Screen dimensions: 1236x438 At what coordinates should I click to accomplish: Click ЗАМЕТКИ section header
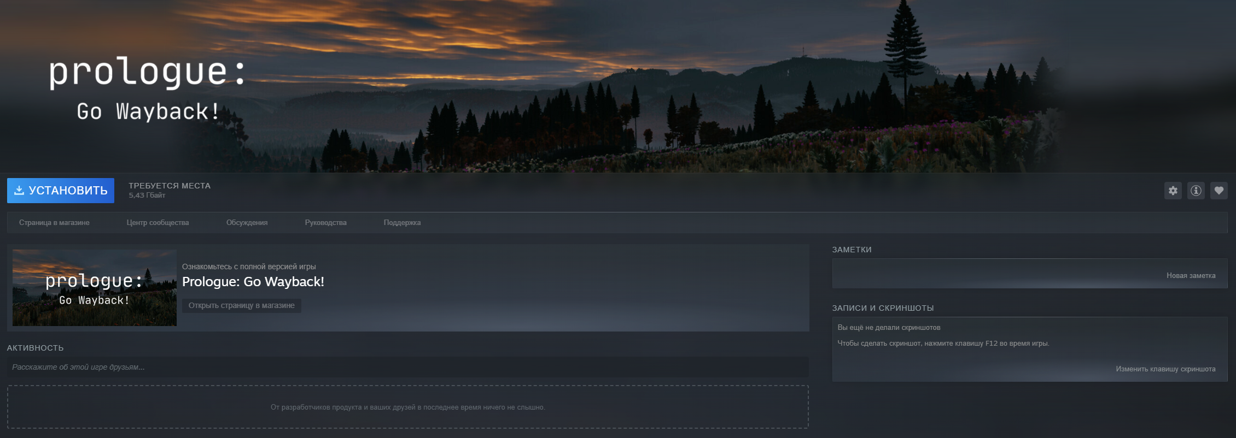point(852,250)
